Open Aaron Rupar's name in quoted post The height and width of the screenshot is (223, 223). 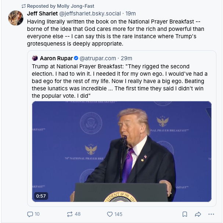56,58
